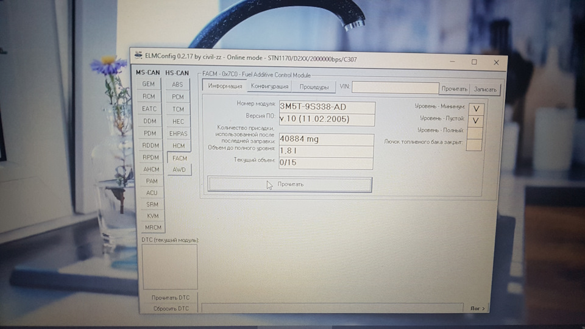Close the ELMConfig window
The image size is (585, 329).
coord(496,63)
